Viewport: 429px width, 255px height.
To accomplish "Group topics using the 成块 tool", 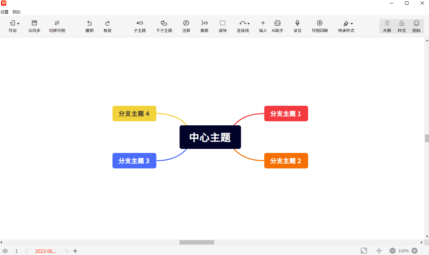I will (x=223, y=26).
